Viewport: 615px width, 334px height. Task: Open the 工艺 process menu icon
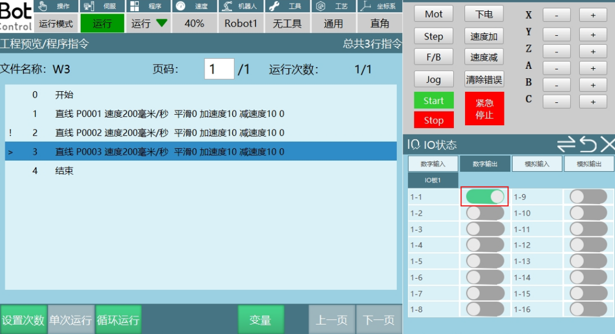pos(320,6)
